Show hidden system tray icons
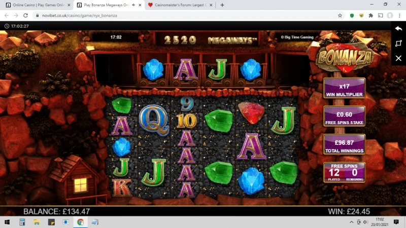The image size is (406, 228). pyautogui.click(x=351, y=222)
